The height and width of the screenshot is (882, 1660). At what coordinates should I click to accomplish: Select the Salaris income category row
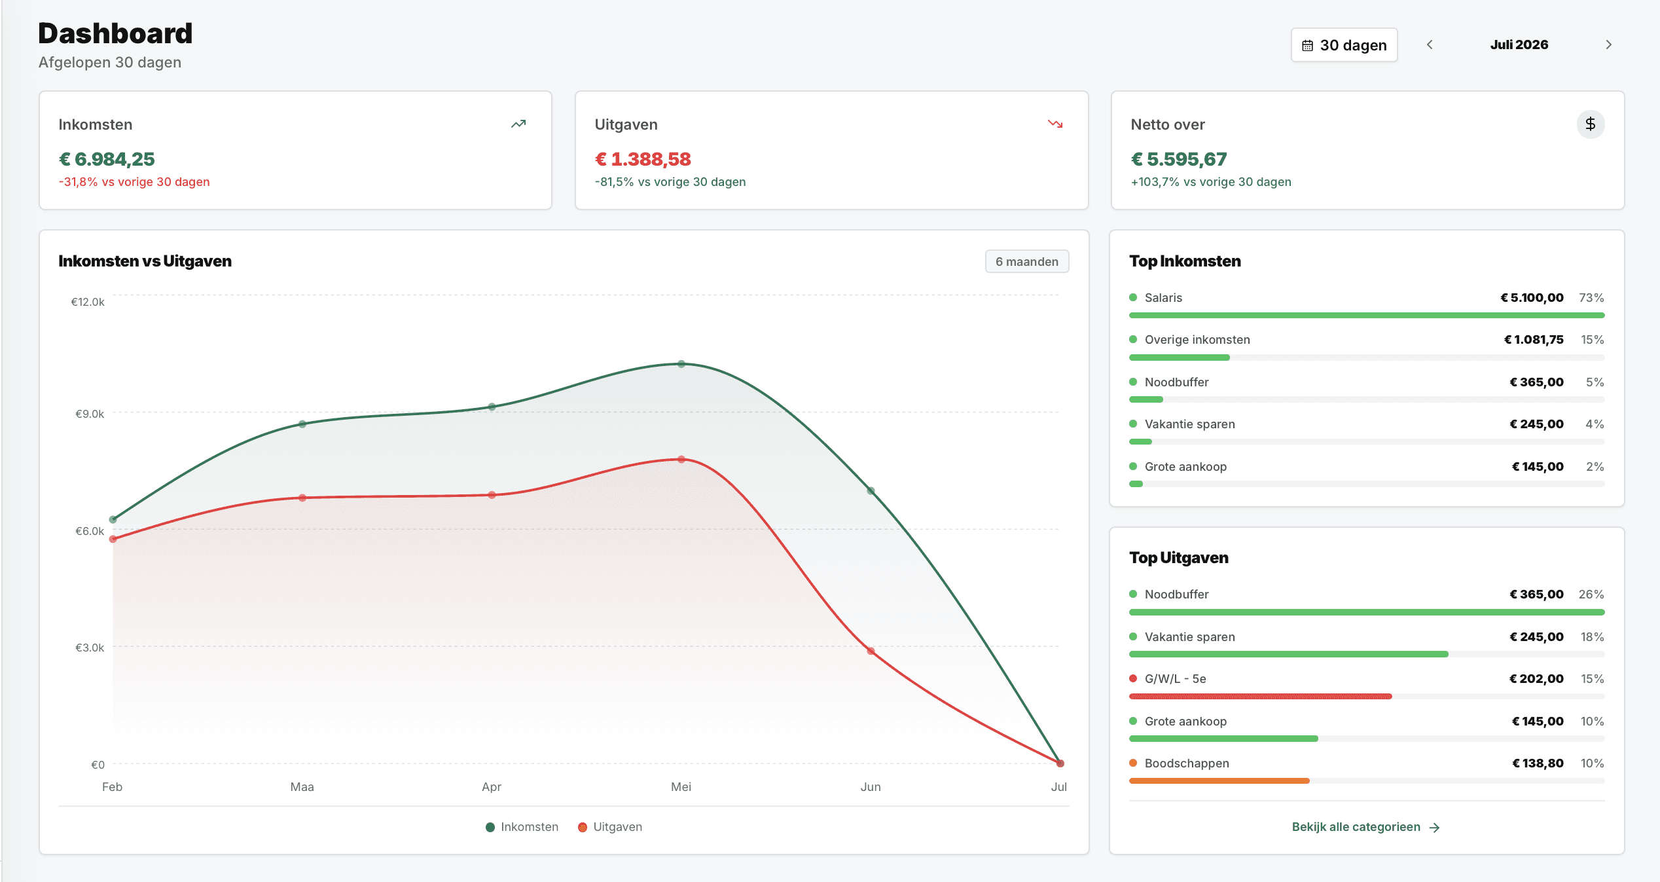tap(1367, 306)
